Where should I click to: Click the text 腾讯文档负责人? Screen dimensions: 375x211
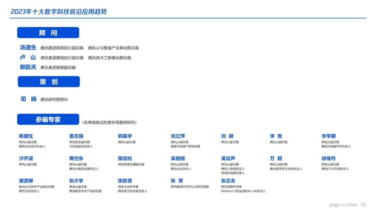point(29,191)
